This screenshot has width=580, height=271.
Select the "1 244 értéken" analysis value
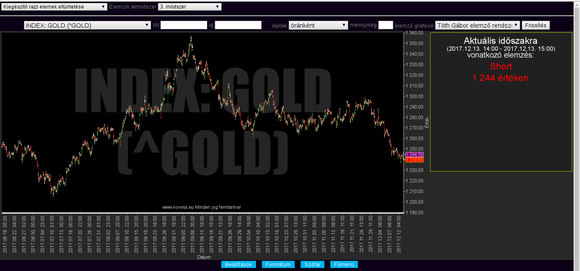501,78
